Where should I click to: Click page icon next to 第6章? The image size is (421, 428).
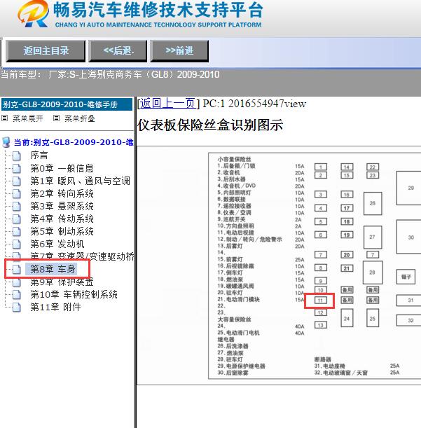17,244
